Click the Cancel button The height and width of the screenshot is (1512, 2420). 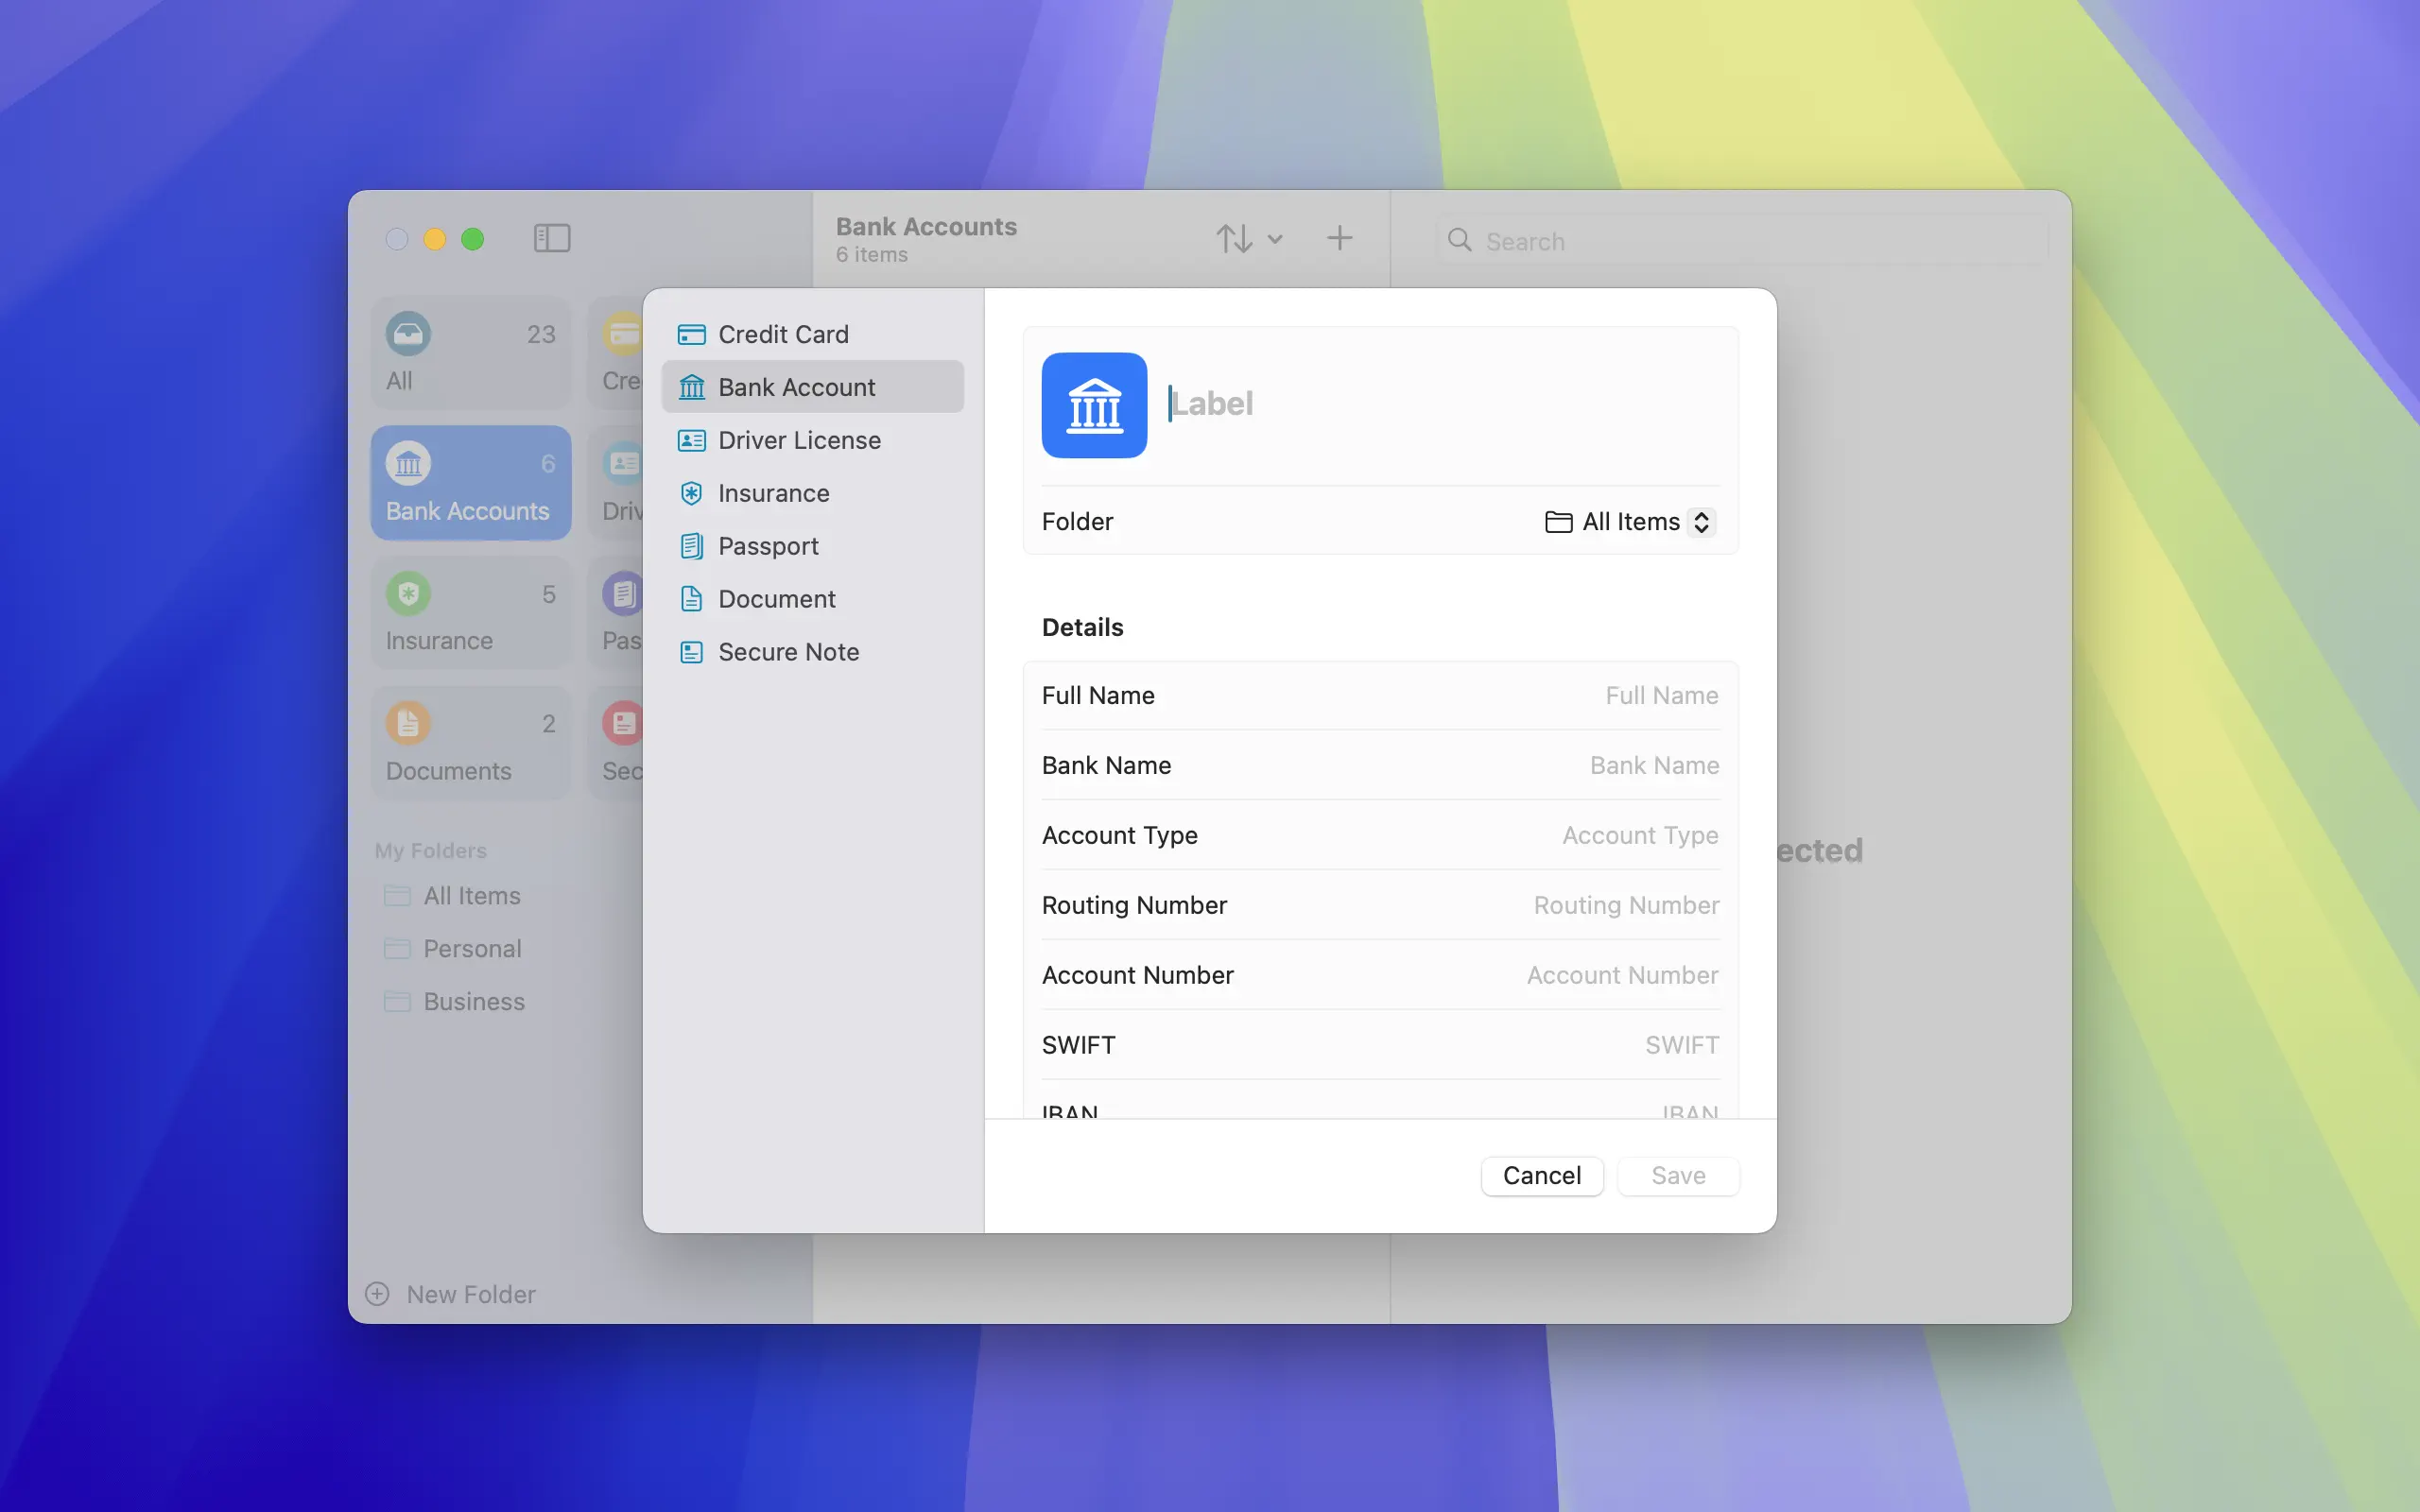[x=1541, y=1175]
